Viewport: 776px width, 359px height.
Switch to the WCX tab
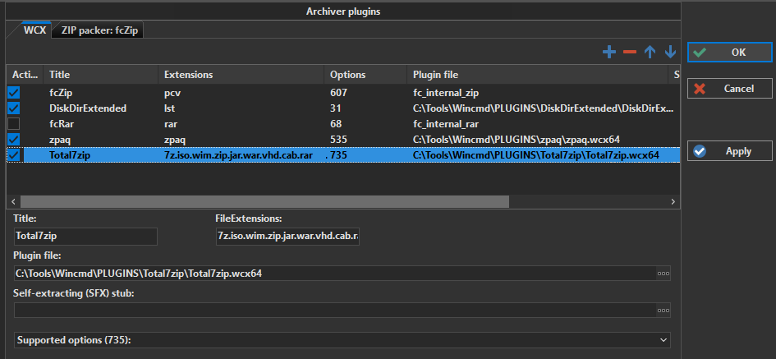coord(34,30)
